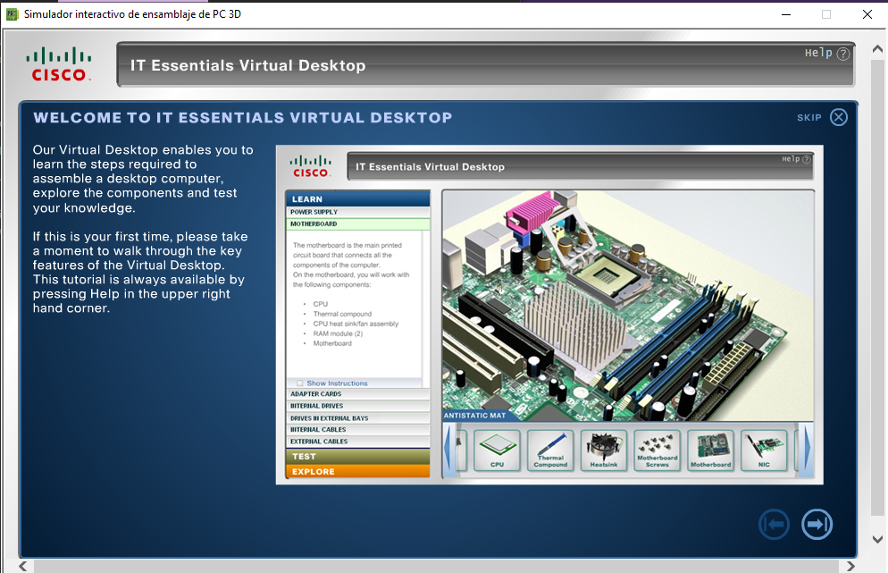The height and width of the screenshot is (573, 888).
Task: Expand the MOTHERBOARD item
Action: coord(358,223)
